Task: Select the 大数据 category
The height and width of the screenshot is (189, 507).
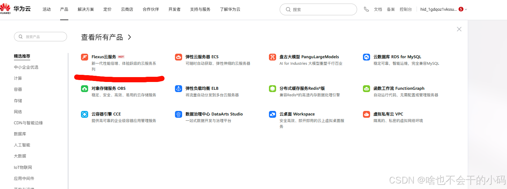Action: click(x=20, y=156)
